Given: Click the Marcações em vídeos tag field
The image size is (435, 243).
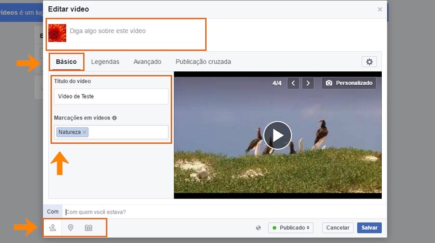Looking at the screenshot, I should click(111, 132).
